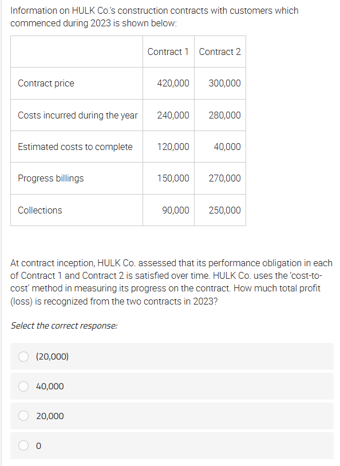
Task: Choose the 40,000 answer option radio button
Action: click(x=23, y=386)
